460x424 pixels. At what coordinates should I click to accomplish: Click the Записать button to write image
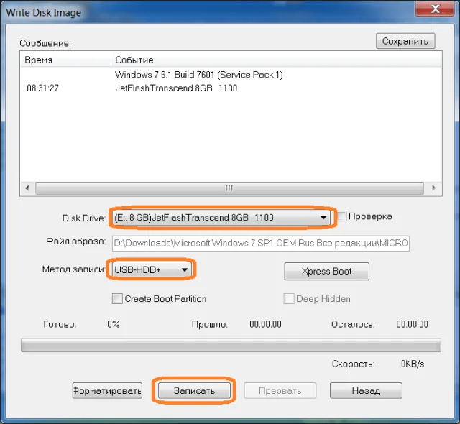(x=194, y=390)
